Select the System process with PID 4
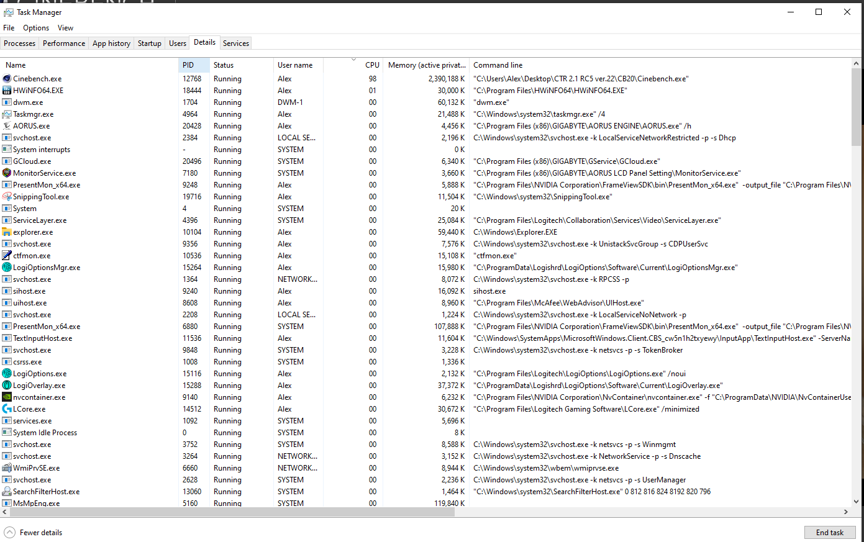Screen dimensions: 864x542 pos(426,209)
